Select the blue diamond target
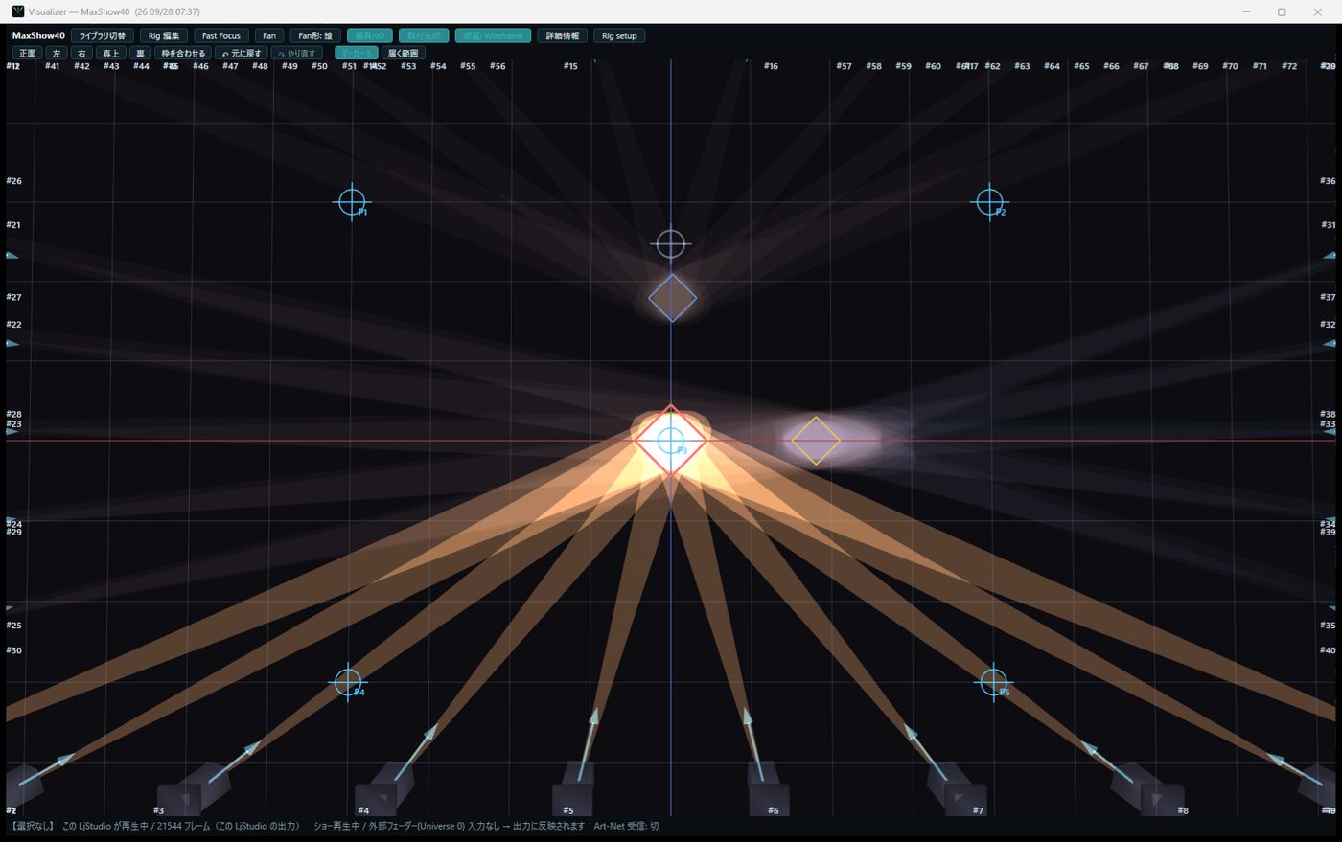This screenshot has width=1342, height=842. pos(672,298)
